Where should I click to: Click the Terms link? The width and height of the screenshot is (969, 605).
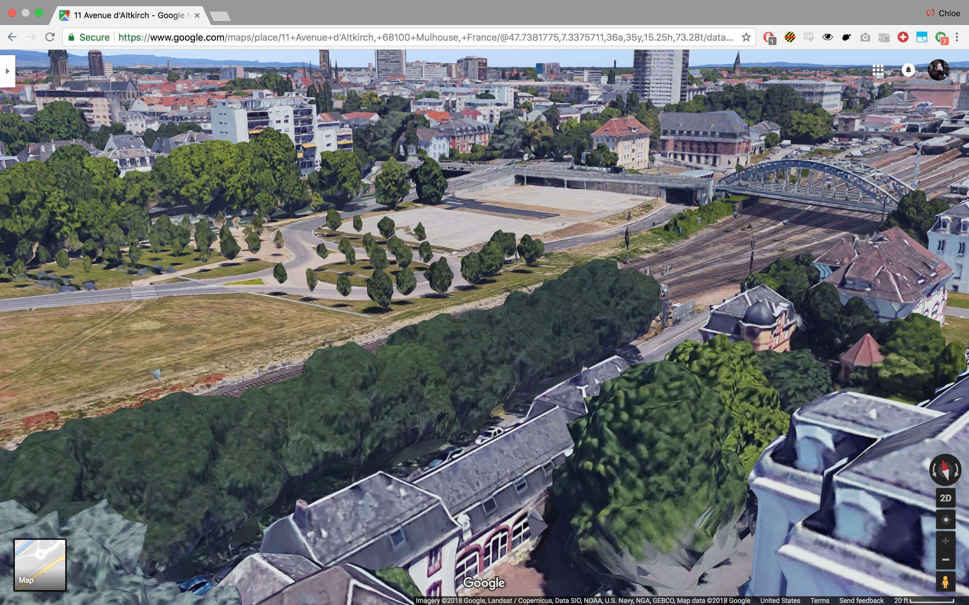pos(819,601)
